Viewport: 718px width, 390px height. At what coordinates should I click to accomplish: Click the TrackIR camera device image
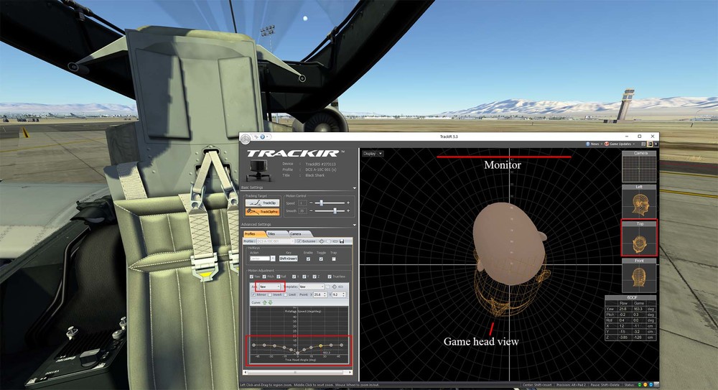pyautogui.click(x=258, y=170)
